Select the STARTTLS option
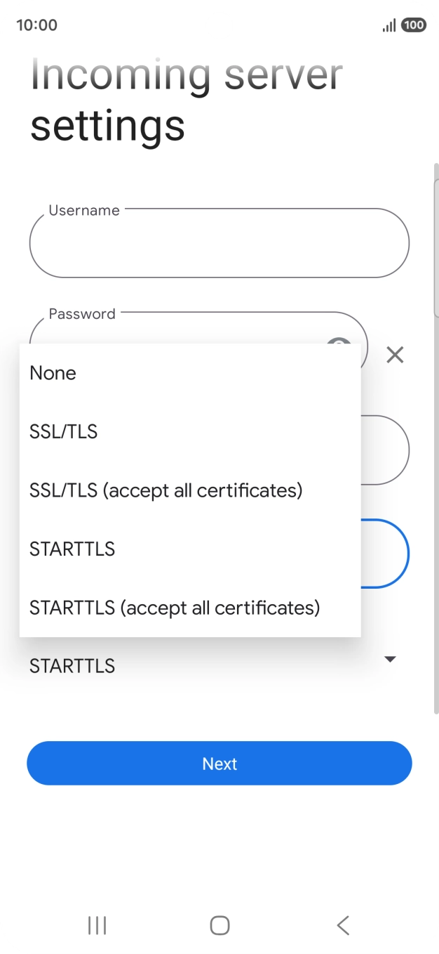 (72, 549)
